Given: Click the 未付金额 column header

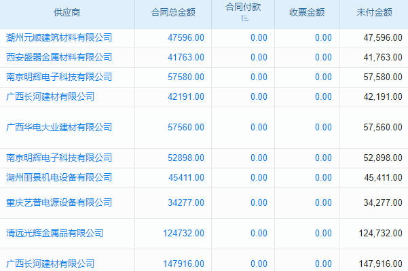Looking at the screenshot, I should (x=374, y=12).
